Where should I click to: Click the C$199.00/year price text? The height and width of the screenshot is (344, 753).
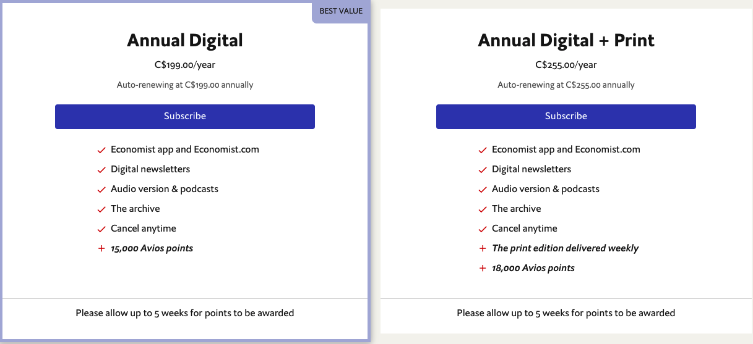(x=185, y=65)
